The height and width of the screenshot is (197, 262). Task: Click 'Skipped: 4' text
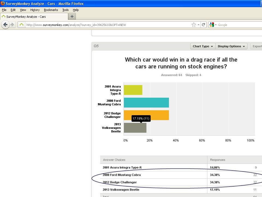(x=193, y=75)
